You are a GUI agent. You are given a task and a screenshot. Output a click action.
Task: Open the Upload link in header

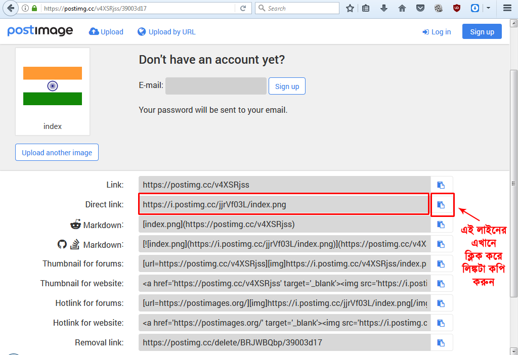tap(106, 32)
